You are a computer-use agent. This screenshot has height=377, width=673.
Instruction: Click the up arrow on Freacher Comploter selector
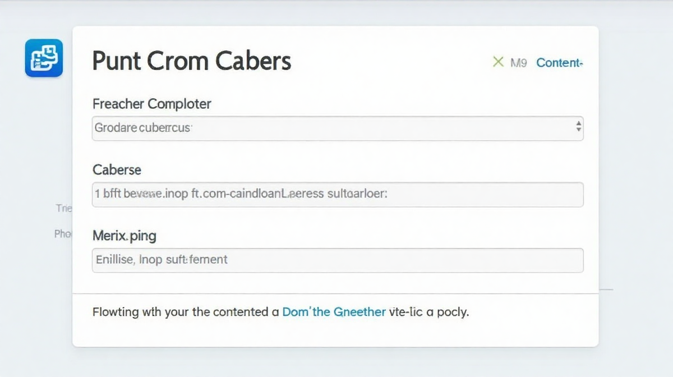pyautogui.click(x=579, y=124)
